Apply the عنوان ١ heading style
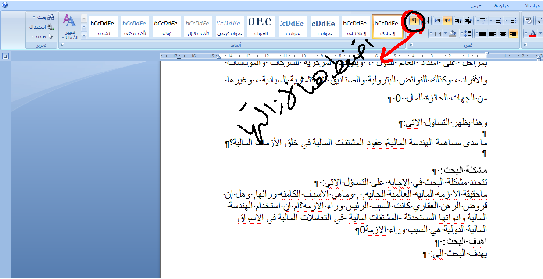Screen dimensions: 543x279 point(324,27)
